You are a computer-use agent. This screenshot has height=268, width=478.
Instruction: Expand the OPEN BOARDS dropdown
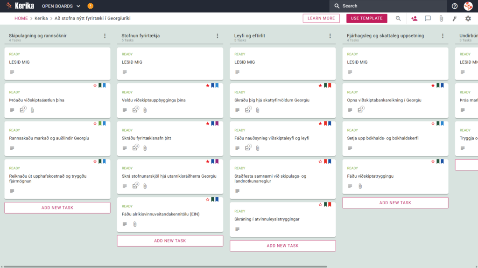click(x=61, y=6)
